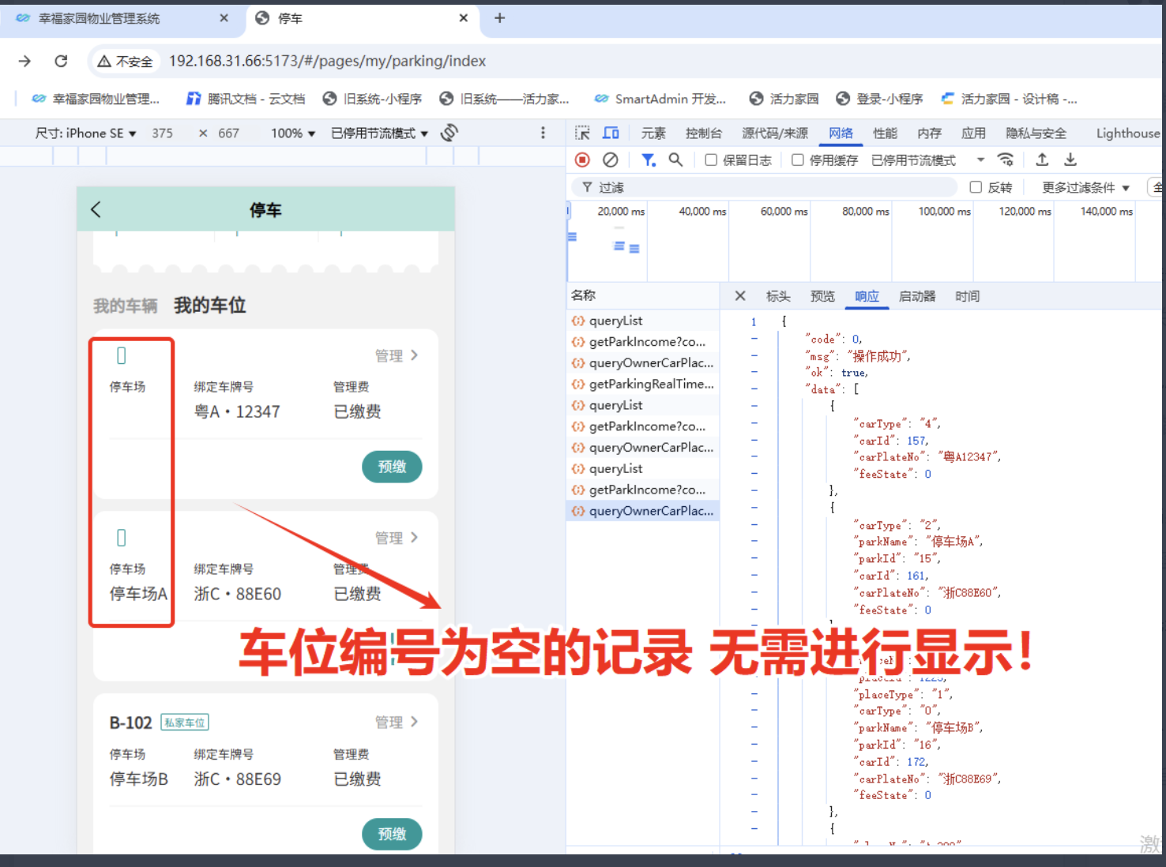The width and height of the screenshot is (1166, 867).
Task: Check the Disable cache option
Action: coord(798,160)
